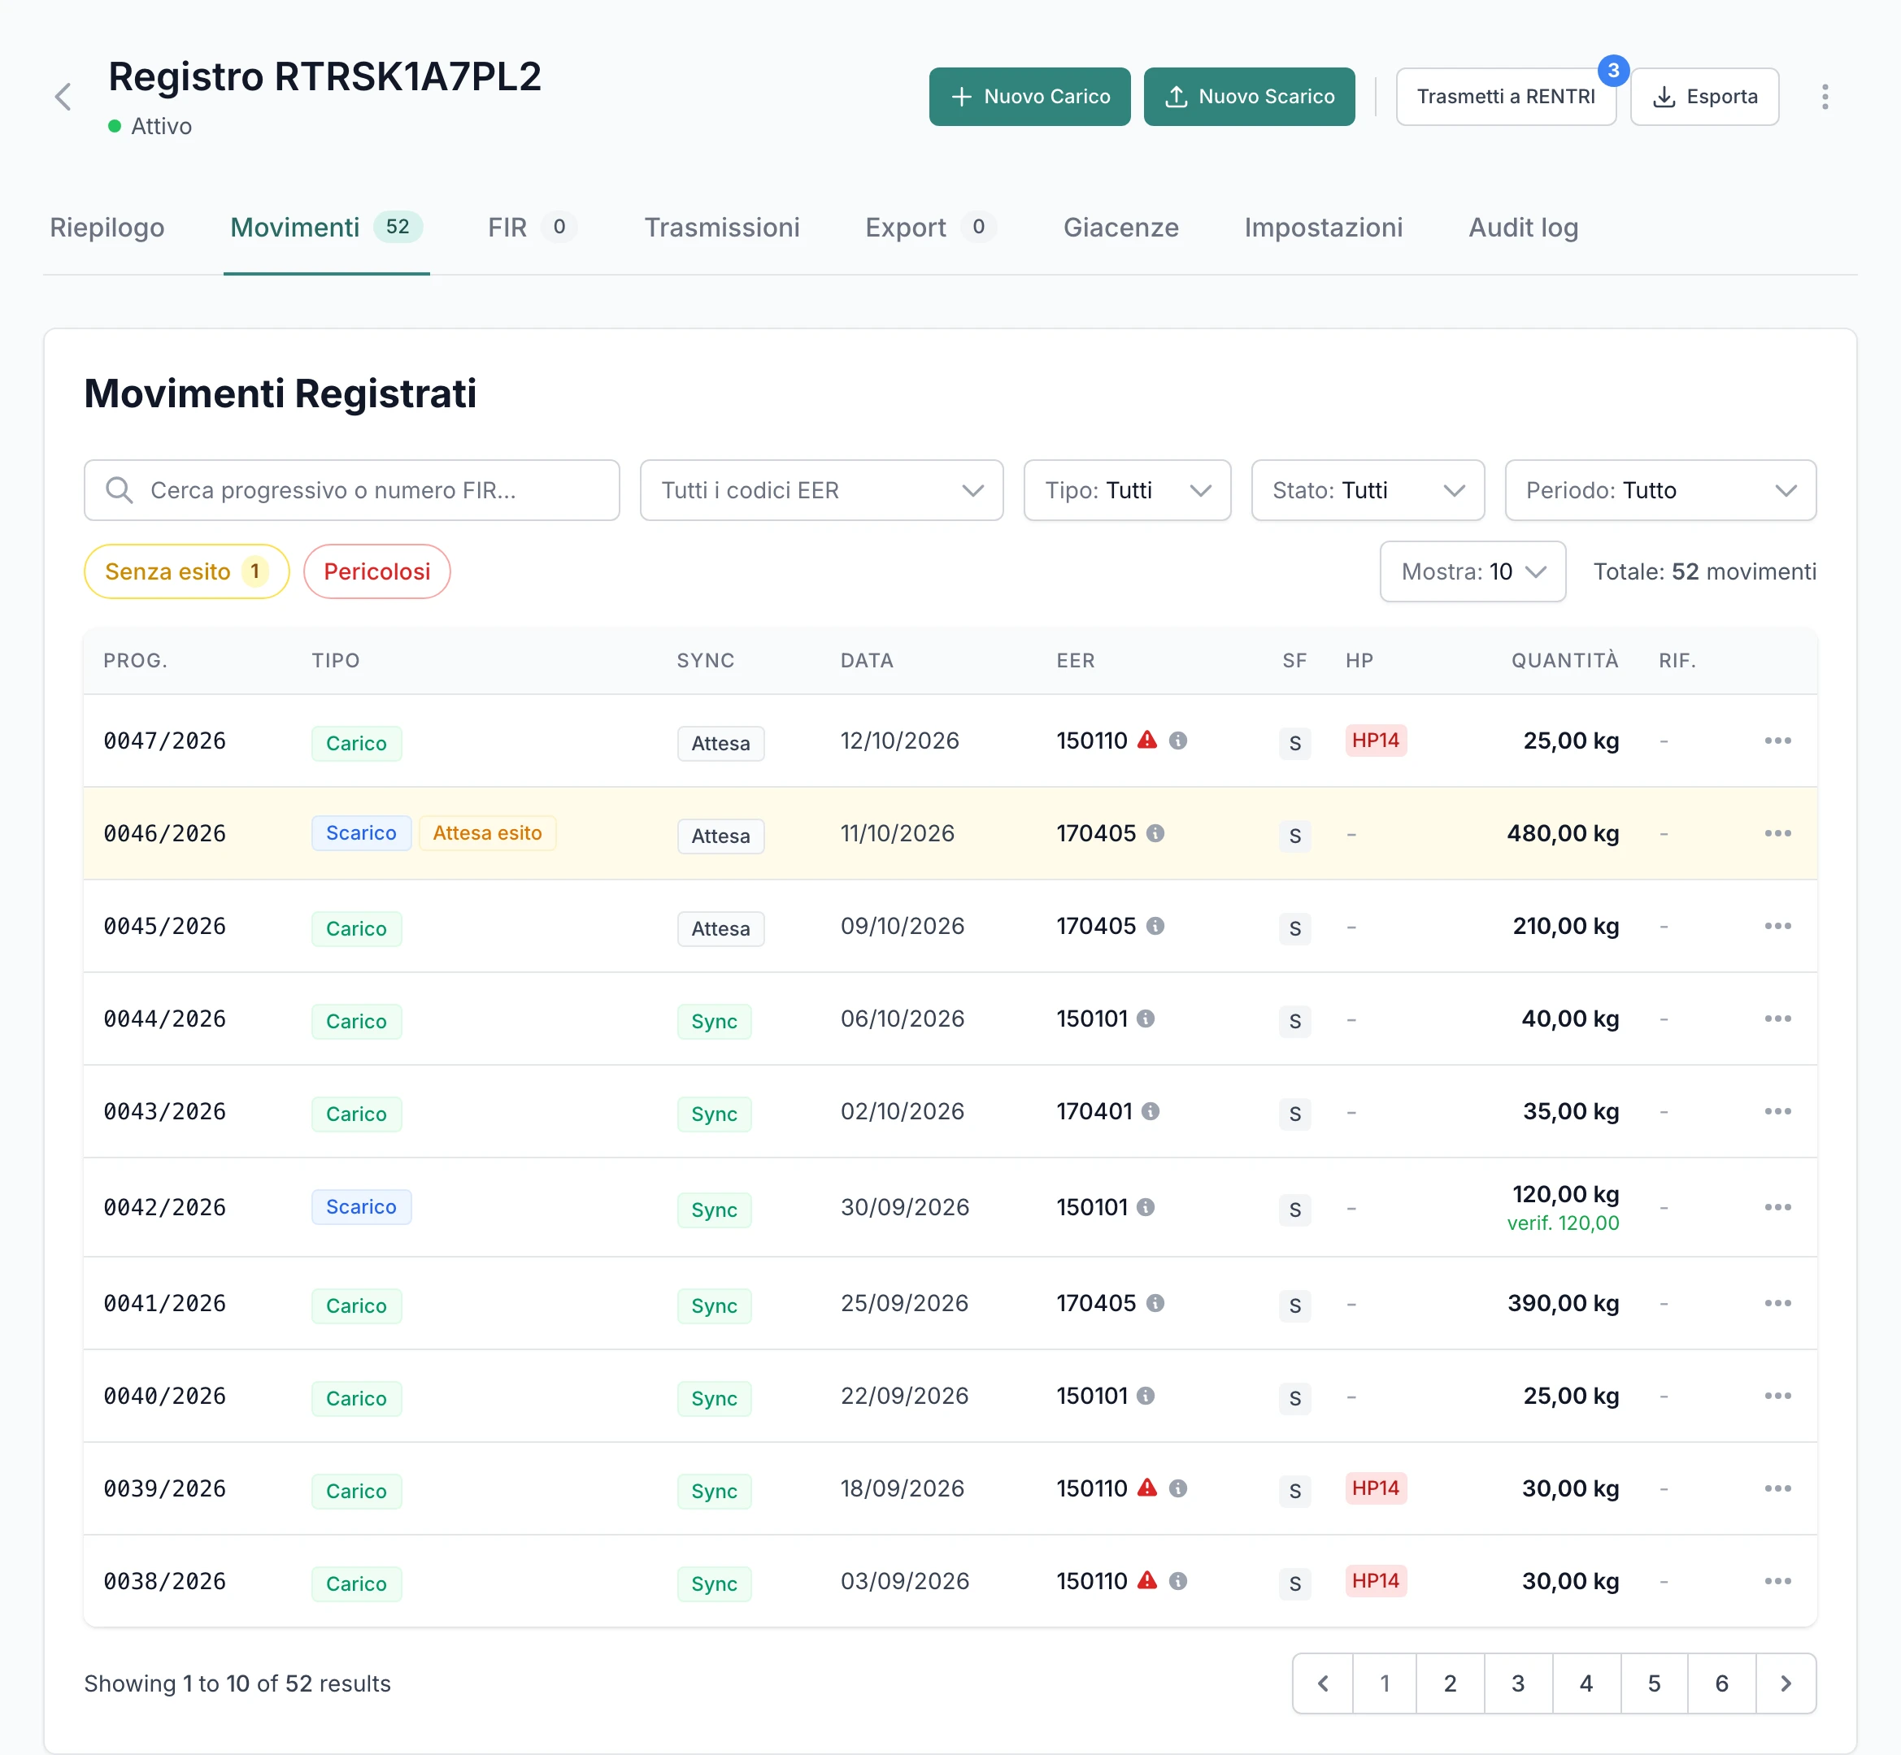Open the Export tab
This screenshot has width=1901, height=1755.
[x=930, y=228]
